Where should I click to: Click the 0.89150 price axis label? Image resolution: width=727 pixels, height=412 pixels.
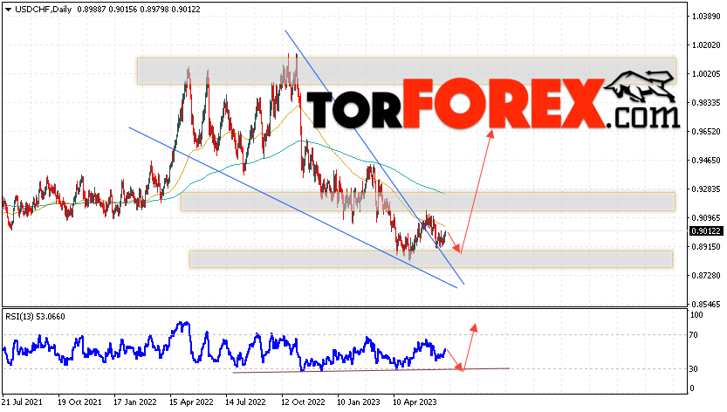pos(706,246)
